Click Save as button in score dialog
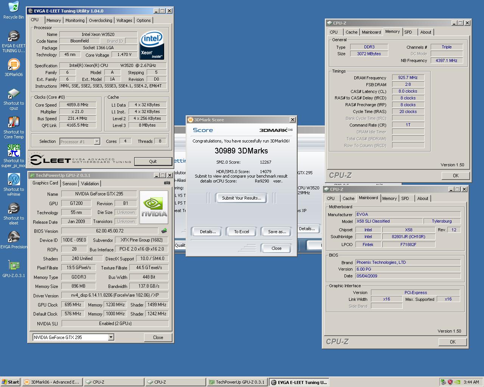This screenshot has width=484, height=387. (x=277, y=232)
